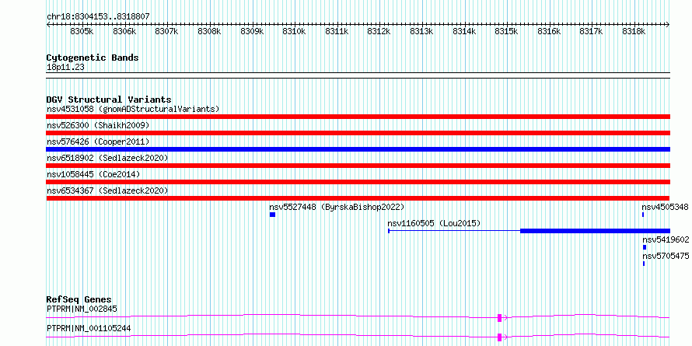The width and height of the screenshot is (692, 346).
Task: Select the red bar under nsv6534367
Action: [358, 198]
